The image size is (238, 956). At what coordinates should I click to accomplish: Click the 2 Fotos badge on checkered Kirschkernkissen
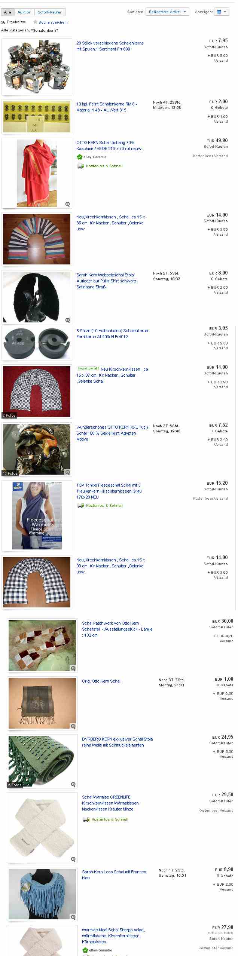[x=9, y=415]
